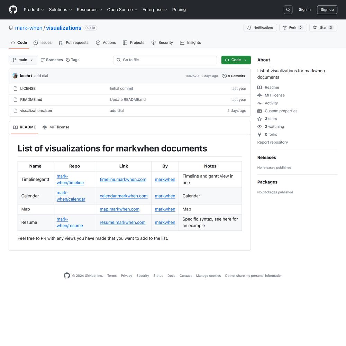Open the visualizations.json file
This screenshot has height=346, width=346.
(x=36, y=111)
